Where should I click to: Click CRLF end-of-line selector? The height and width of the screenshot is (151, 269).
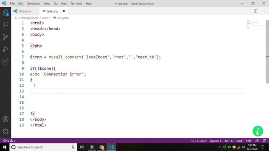239,141
